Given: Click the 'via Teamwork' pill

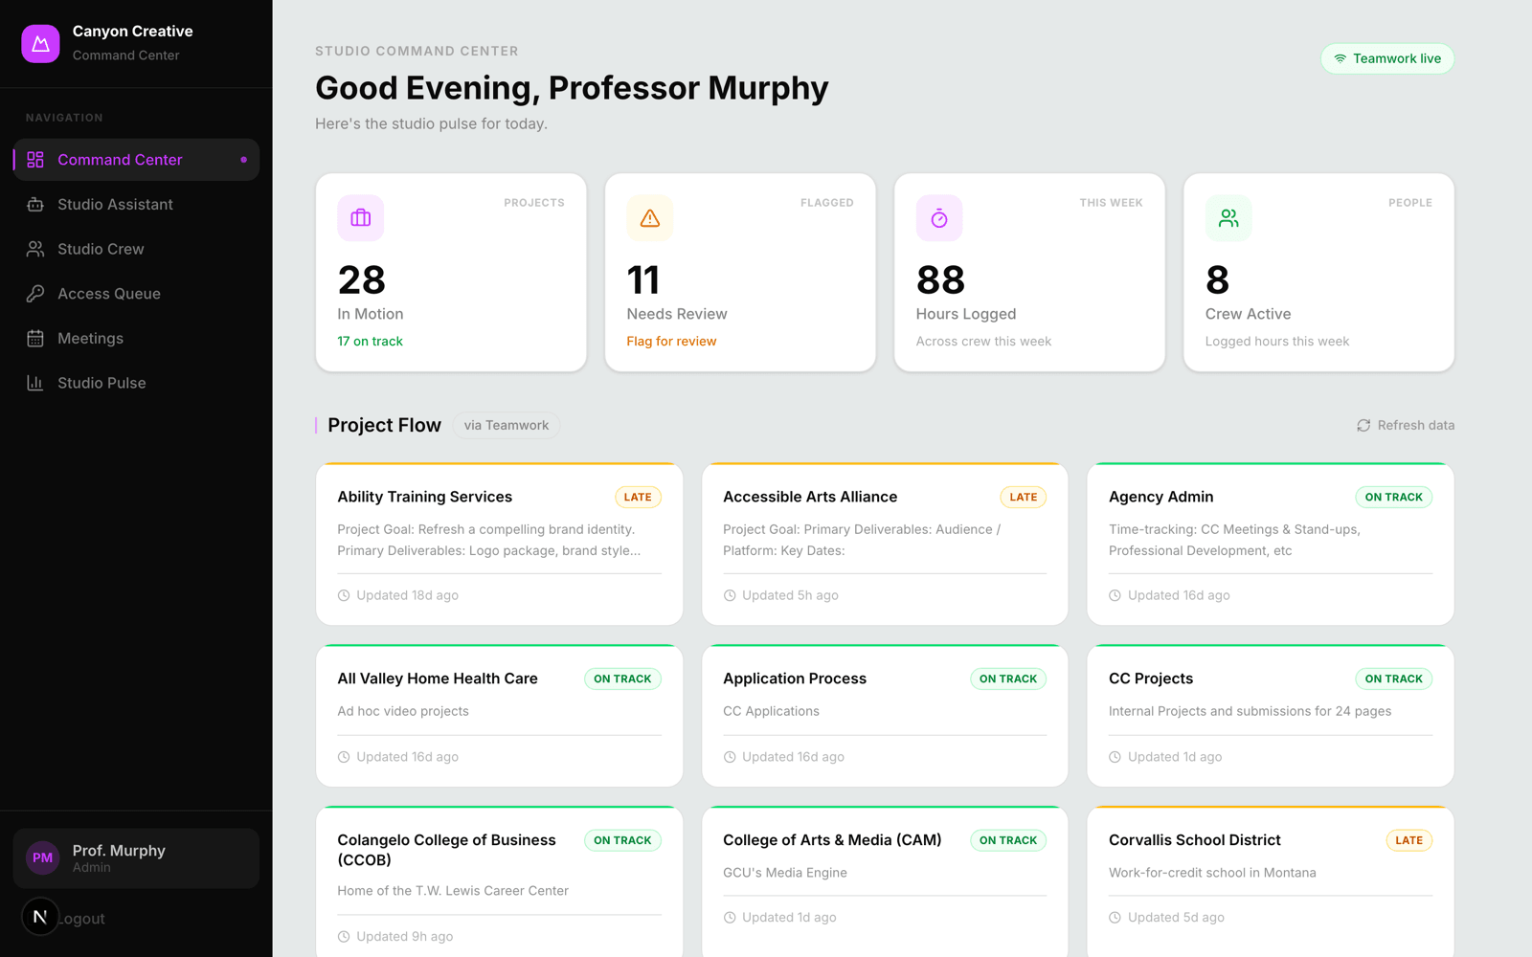Looking at the screenshot, I should click(x=507, y=425).
